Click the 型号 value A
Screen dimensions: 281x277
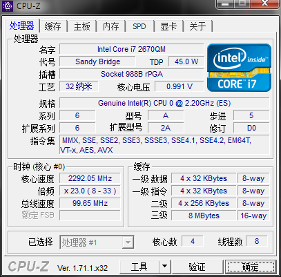pyautogui.click(x=166, y=115)
